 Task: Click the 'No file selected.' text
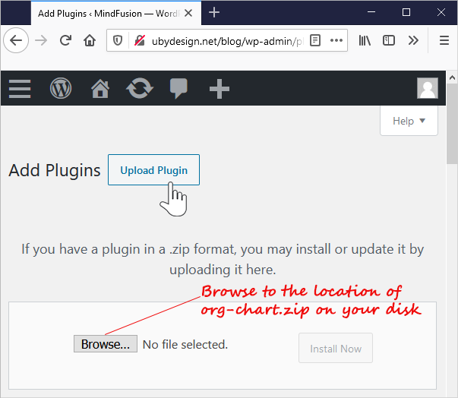[x=185, y=345]
